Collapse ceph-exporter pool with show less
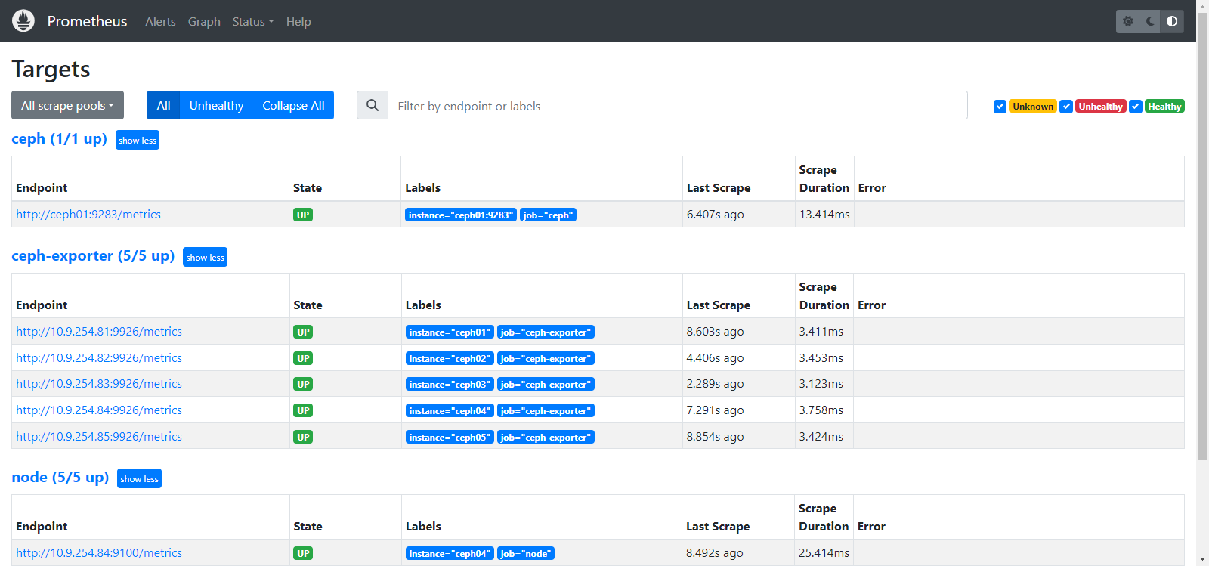The height and width of the screenshot is (566, 1209). tap(205, 257)
